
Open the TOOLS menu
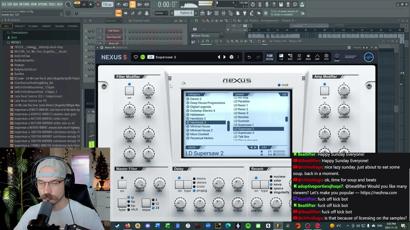pyautogui.click(x=52, y=4)
